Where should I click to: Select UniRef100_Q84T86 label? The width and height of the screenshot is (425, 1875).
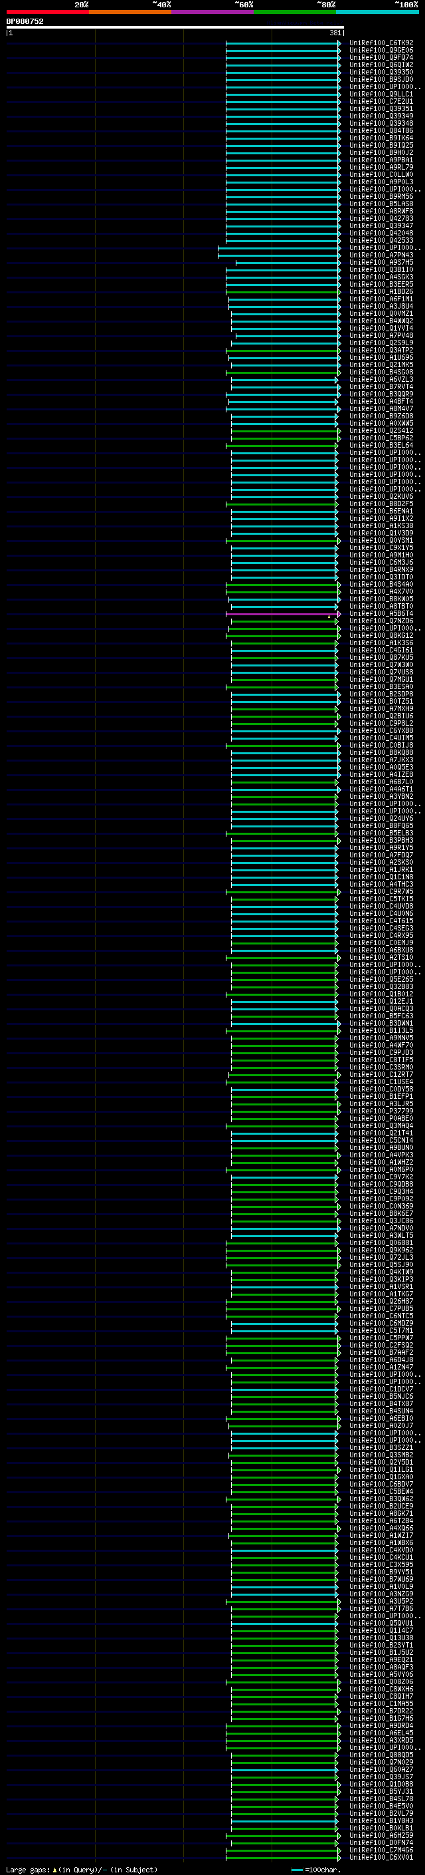pyautogui.click(x=381, y=131)
